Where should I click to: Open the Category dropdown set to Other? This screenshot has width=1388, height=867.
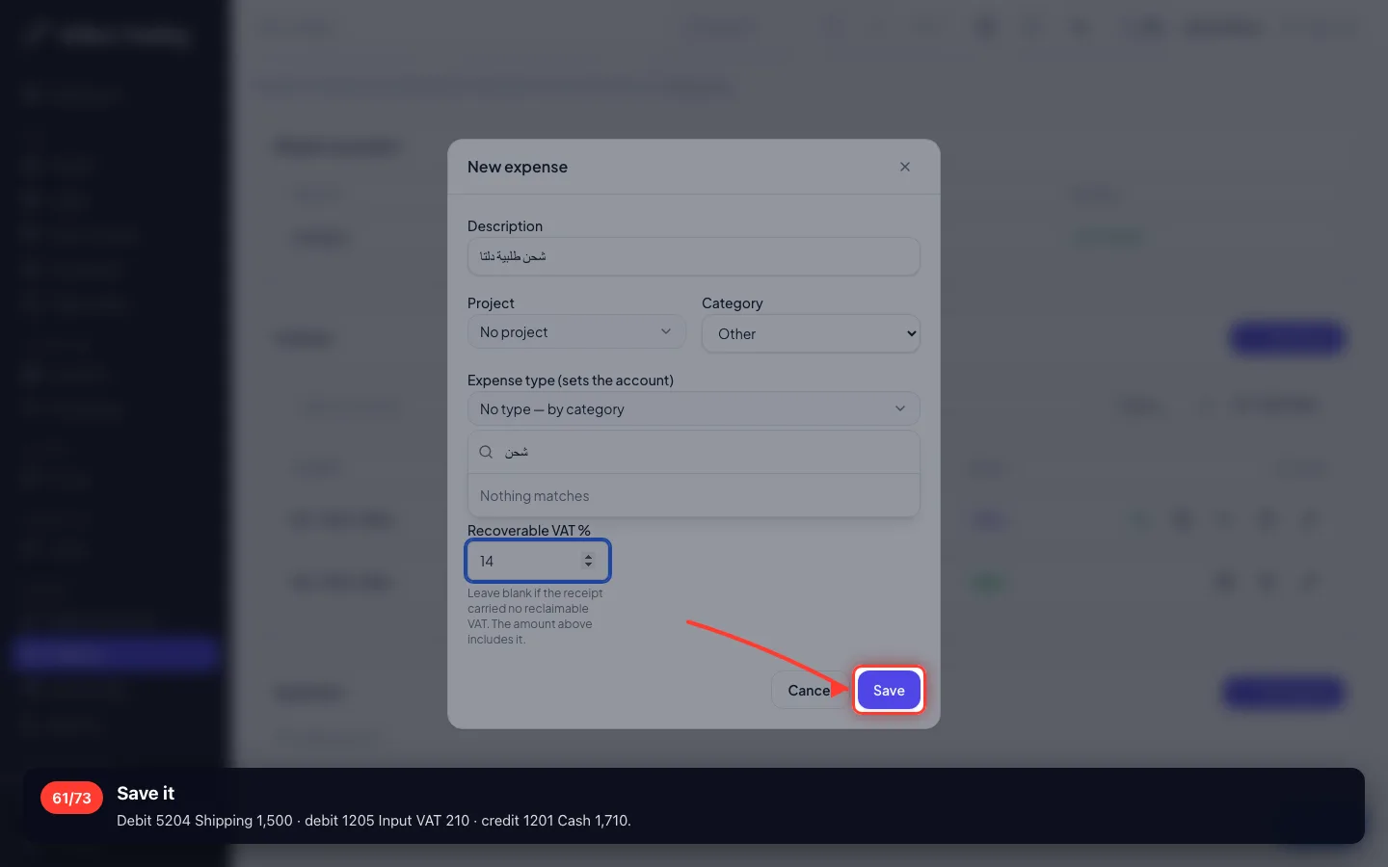pyautogui.click(x=811, y=333)
